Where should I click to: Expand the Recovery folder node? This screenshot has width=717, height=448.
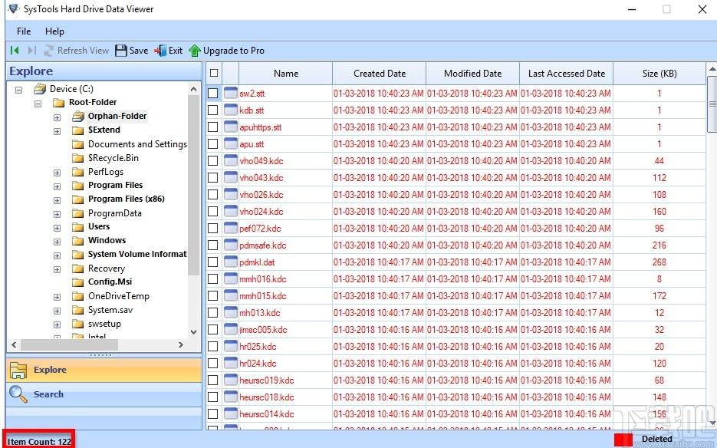(x=58, y=269)
